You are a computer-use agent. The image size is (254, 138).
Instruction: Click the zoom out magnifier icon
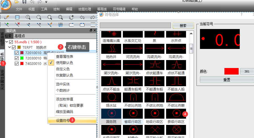click(x=39, y=17)
